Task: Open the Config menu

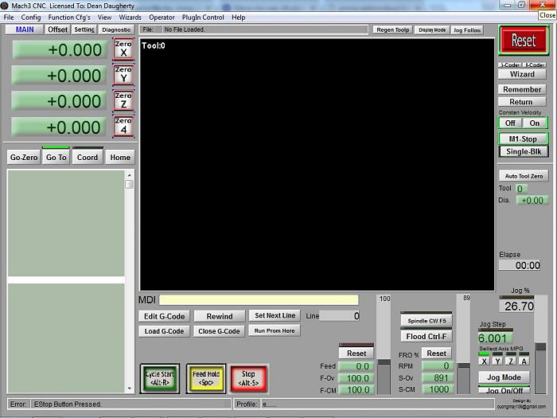Action: pos(31,17)
